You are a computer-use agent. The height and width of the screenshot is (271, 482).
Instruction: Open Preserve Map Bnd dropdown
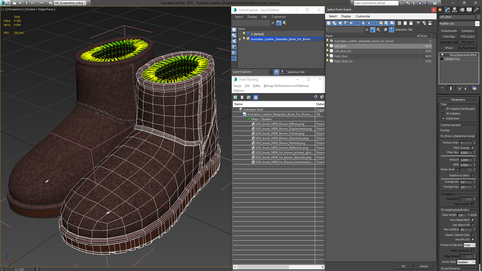469,245
